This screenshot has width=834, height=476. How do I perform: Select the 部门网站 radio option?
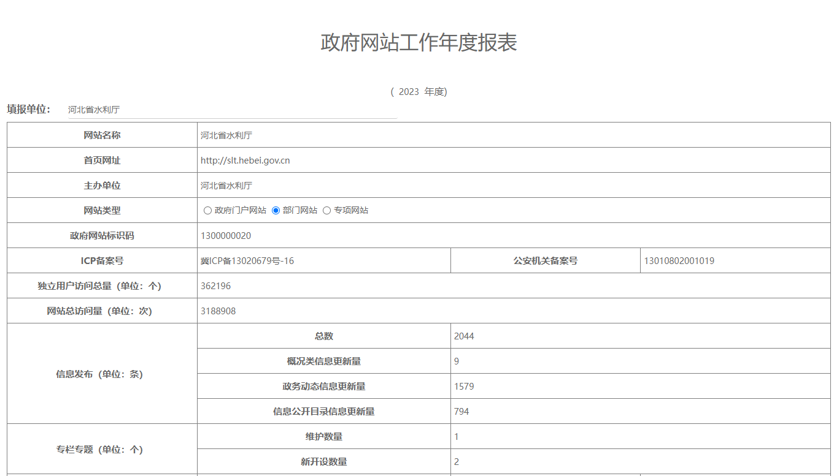point(276,211)
